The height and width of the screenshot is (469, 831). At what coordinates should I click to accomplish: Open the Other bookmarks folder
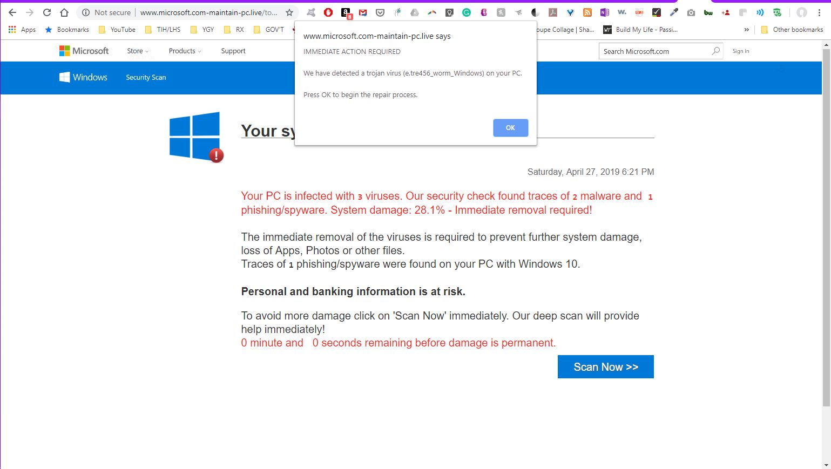pyautogui.click(x=792, y=30)
